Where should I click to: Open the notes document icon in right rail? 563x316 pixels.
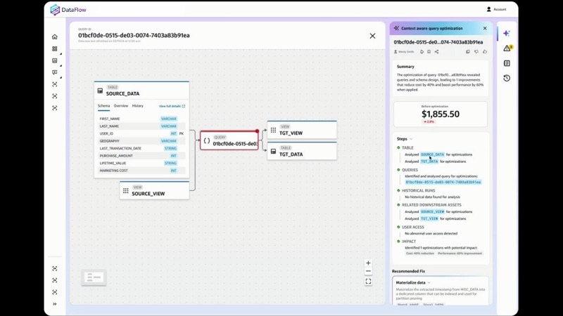[x=507, y=63]
